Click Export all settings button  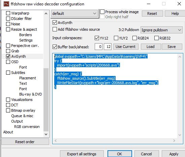click(82, 154)
